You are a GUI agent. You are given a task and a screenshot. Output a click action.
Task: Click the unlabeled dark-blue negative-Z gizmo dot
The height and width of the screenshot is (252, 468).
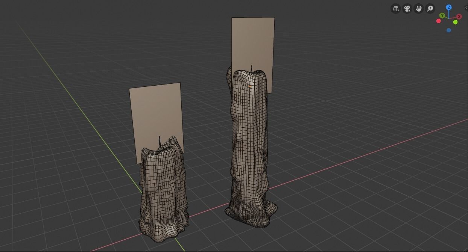tap(448, 30)
